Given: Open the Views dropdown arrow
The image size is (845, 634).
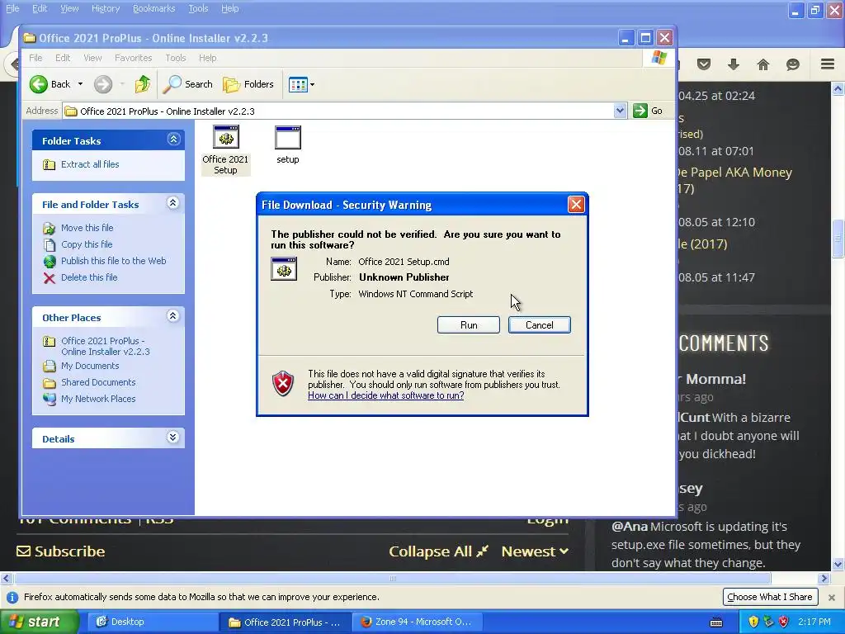Looking at the screenshot, I should [312, 85].
